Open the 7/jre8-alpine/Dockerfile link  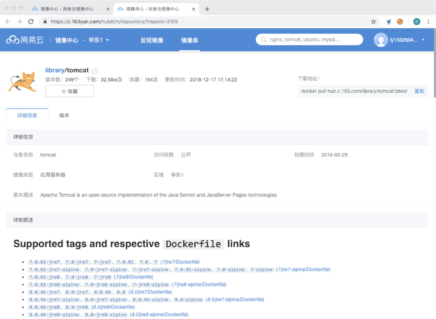tap(199, 284)
